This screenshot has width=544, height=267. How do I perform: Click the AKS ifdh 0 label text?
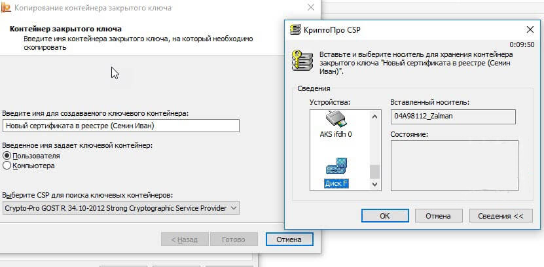(x=335, y=134)
